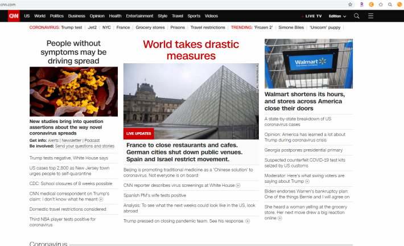Open the site search magnifier icon
Viewport: 404px width, 246px height.
pyautogui.click(x=357, y=16)
